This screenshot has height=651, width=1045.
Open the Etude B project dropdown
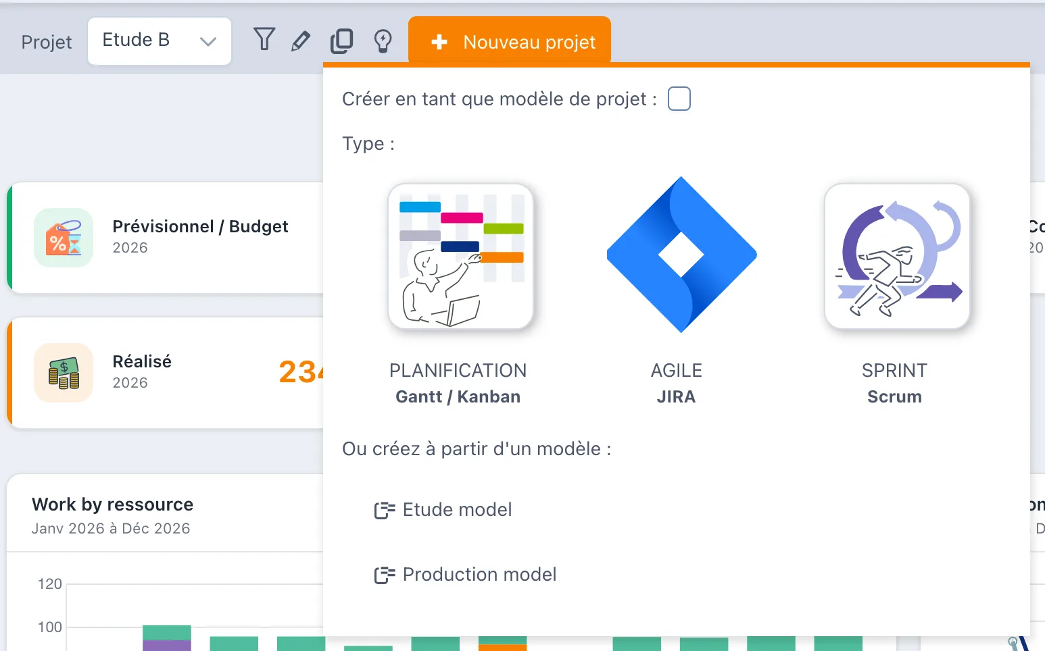pyautogui.click(x=160, y=41)
